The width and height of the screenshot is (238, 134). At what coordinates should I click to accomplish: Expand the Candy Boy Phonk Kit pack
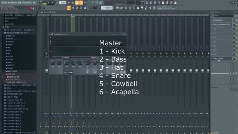[x=13, y=100]
